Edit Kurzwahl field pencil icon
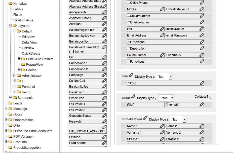Screen dimensions: 233x153 coord(104,121)
